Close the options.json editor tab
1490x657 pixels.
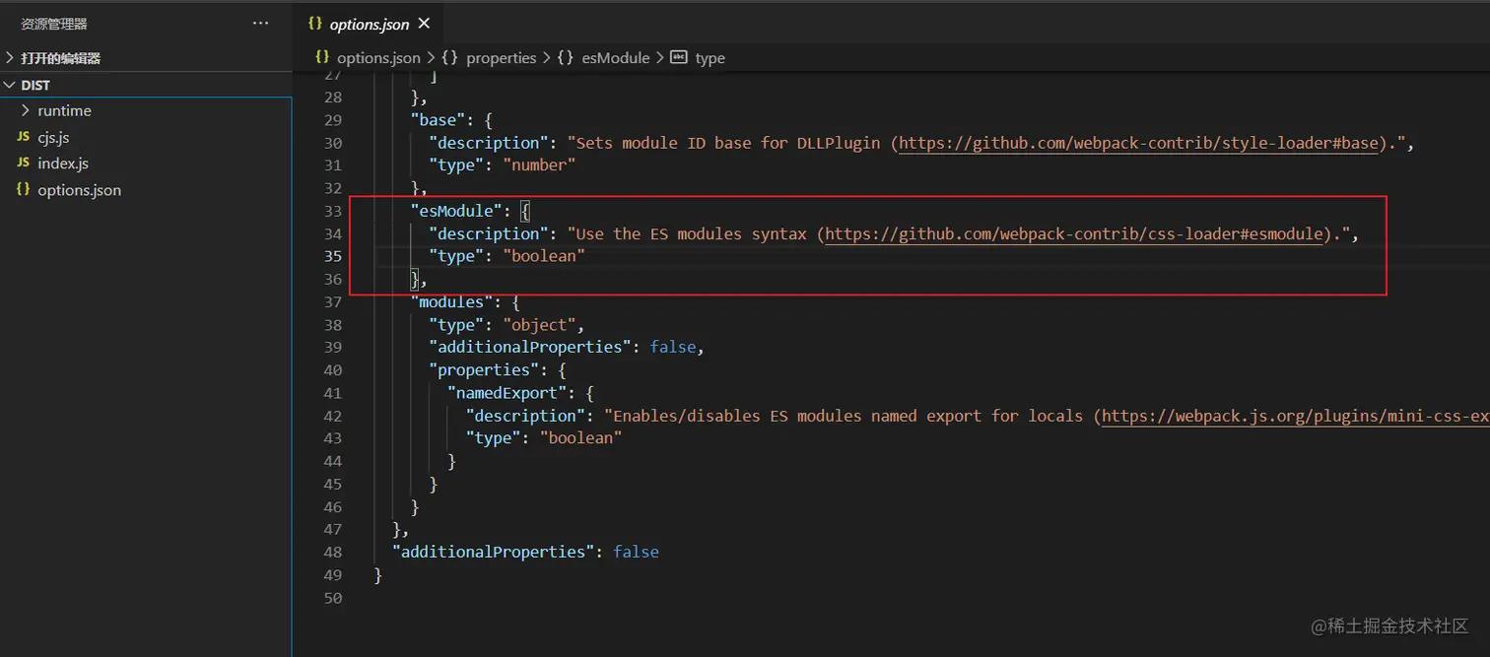point(425,24)
